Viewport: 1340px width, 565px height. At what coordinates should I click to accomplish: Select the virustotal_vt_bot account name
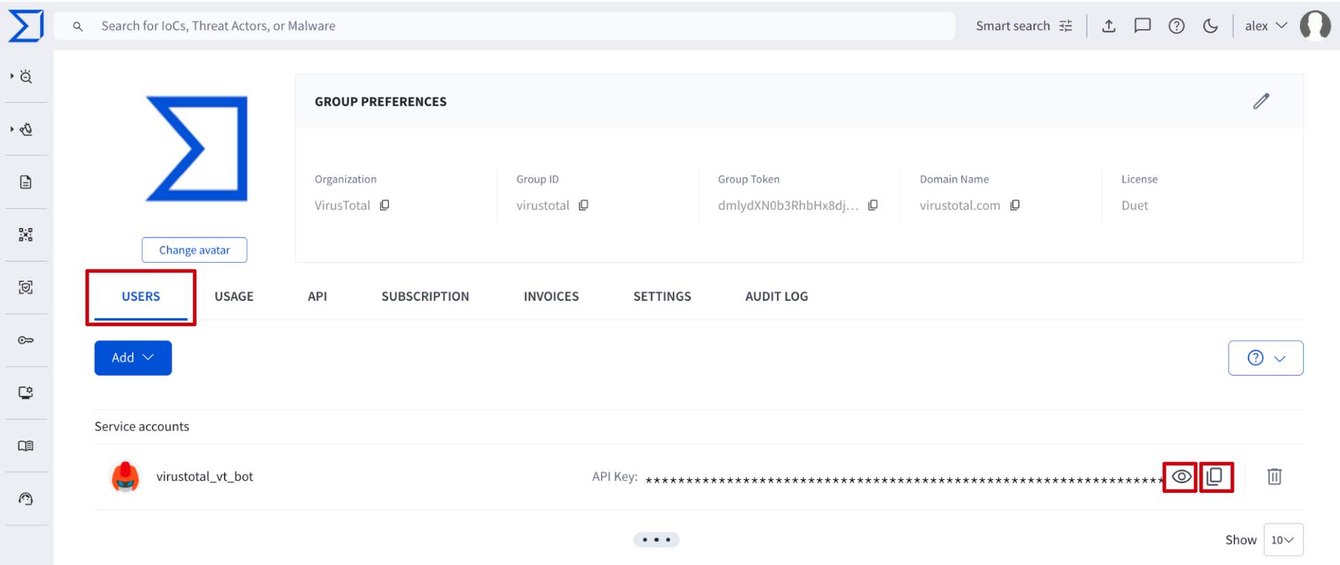click(x=205, y=477)
